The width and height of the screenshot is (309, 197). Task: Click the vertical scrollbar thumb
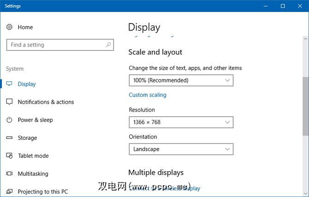305,106
